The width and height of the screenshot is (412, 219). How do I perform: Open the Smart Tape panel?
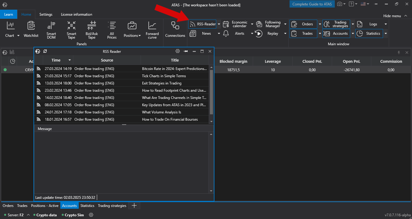click(x=71, y=30)
